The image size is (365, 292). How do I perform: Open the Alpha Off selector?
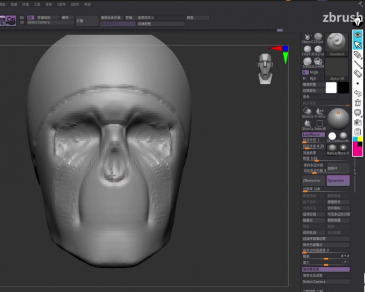coord(337,69)
